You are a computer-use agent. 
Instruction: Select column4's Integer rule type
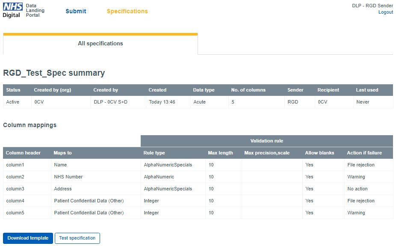pos(173,201)
